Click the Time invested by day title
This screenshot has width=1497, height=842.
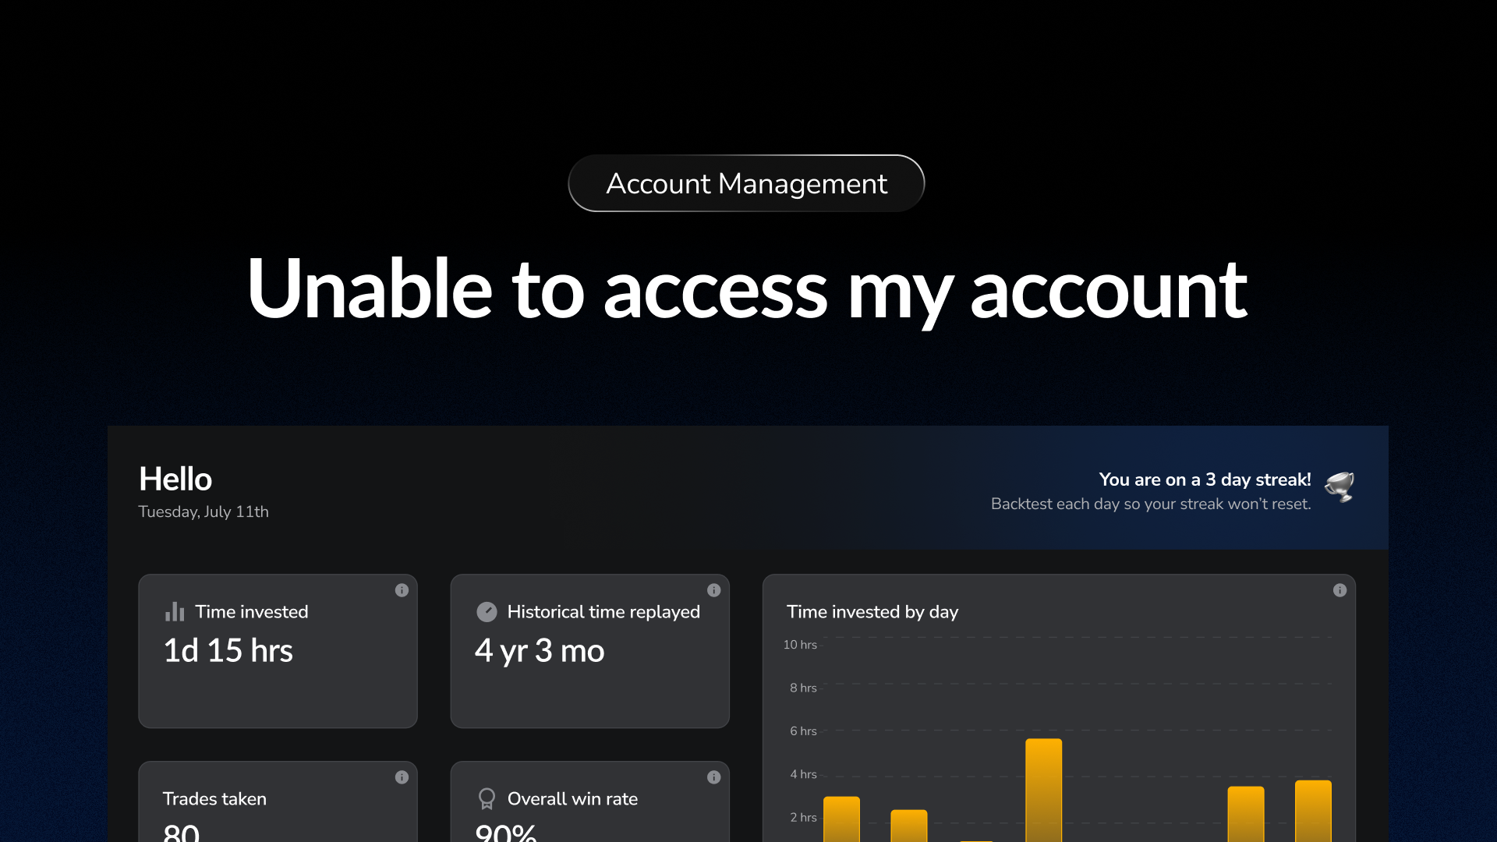click(872, 612)
